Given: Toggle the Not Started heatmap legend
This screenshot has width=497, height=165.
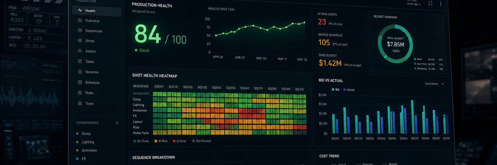Looking at the screenshot, I should pyautogui.click(x=201, y=141).
